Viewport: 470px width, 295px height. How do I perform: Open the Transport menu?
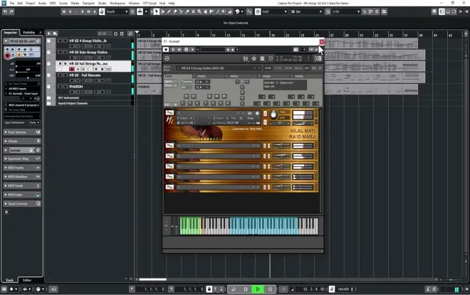[x=88, y=4]
